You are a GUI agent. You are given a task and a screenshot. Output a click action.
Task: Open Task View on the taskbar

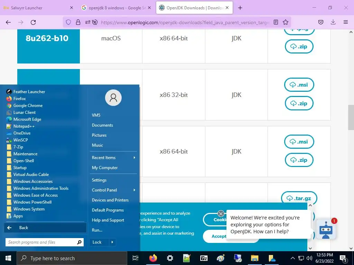(x=136, y=258)
